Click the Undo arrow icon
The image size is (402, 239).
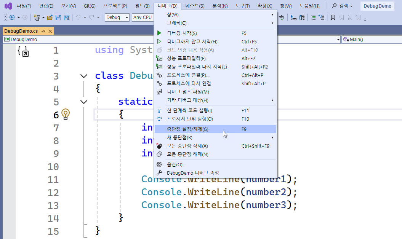point(78,18)
